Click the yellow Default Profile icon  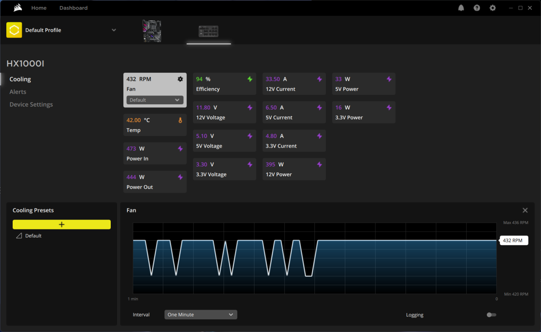(14, 30)
